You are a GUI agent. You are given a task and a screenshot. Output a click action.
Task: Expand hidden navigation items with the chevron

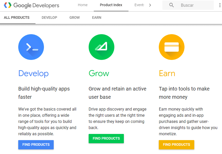coord(150,5)
